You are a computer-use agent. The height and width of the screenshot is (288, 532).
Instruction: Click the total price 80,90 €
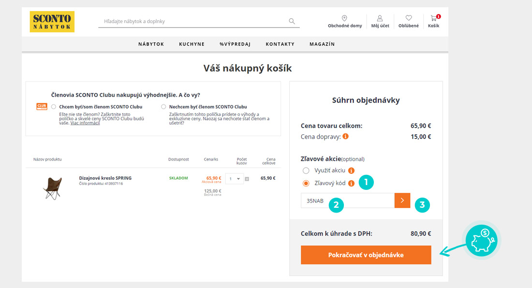tap(421, 233)
